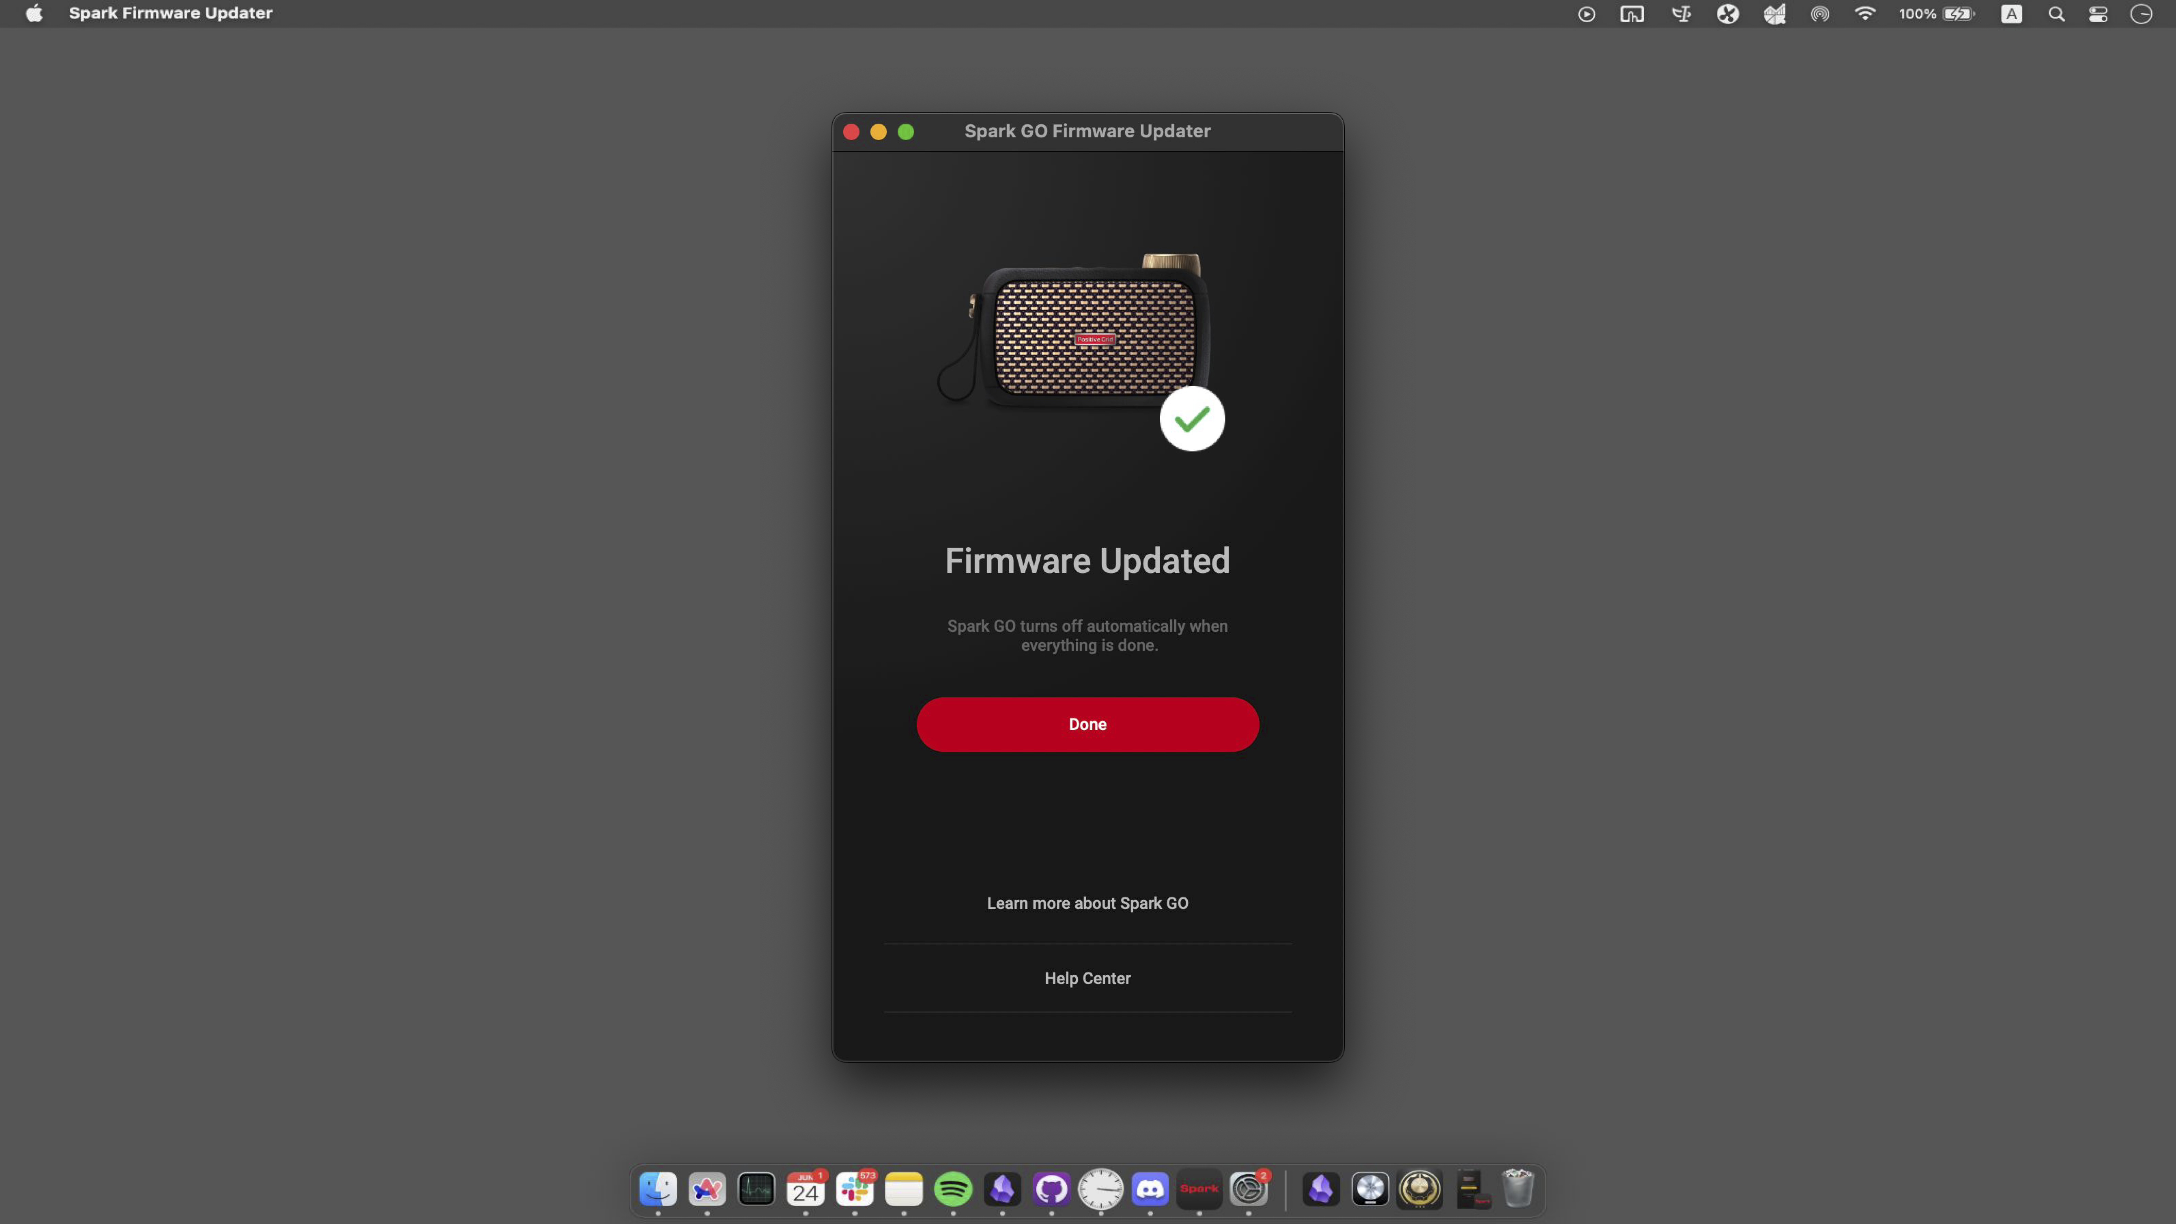
Task: Click the bridge-shaped menu bar icon
Action: [x=1774, y=14]
